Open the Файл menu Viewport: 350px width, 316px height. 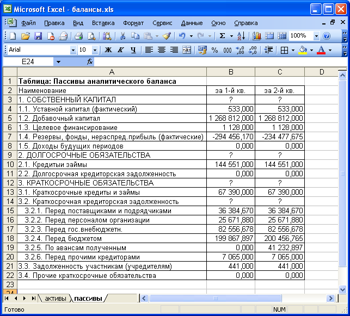click(x=28, y=23)
